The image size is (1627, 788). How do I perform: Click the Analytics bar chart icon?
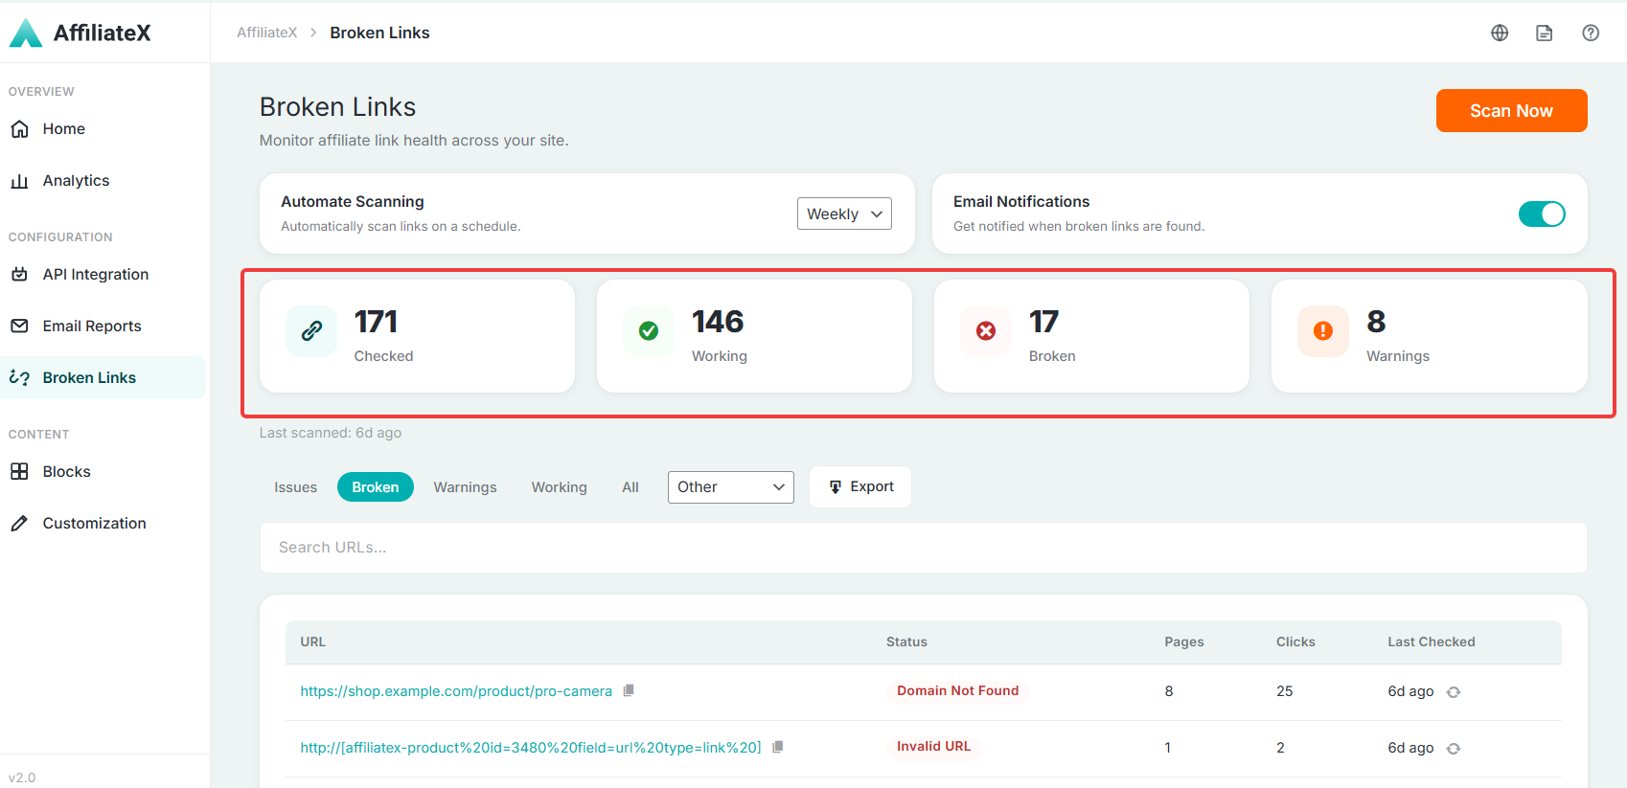pyautogui.click(x=19, y=180)
